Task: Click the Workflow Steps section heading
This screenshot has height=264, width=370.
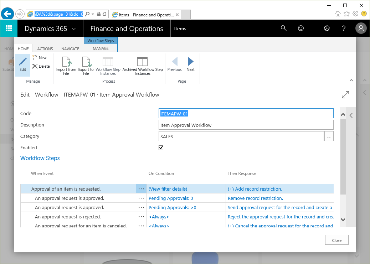Action: pyautogui.click(x=40, y=158)
